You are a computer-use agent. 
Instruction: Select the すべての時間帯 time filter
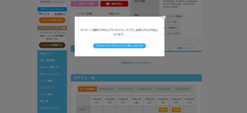[x=87, y=89]
